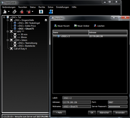Select the =DGC= Teamsitzung channel

tap(27, 43)
